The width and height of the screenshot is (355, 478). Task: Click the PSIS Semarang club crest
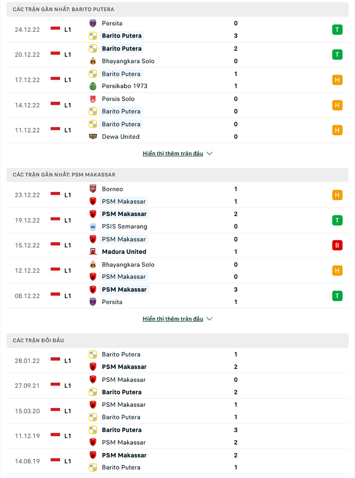click(92, 226)
